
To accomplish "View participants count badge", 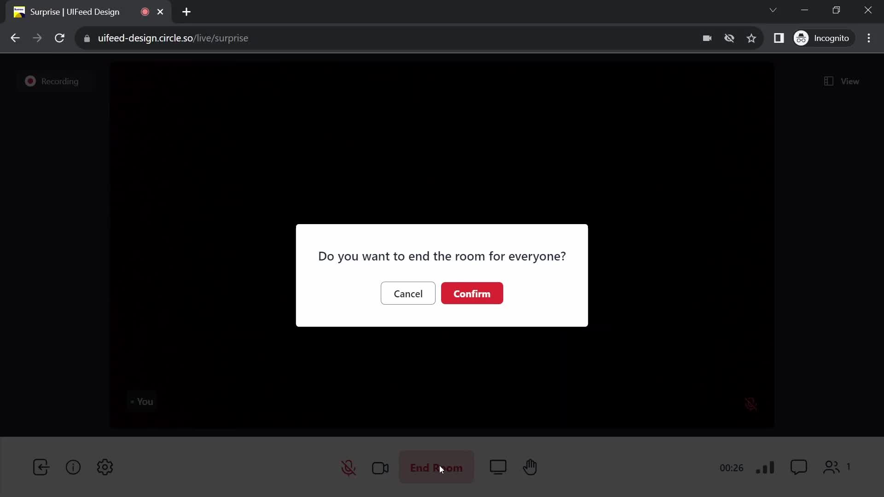I will click(x=848, y=467).
